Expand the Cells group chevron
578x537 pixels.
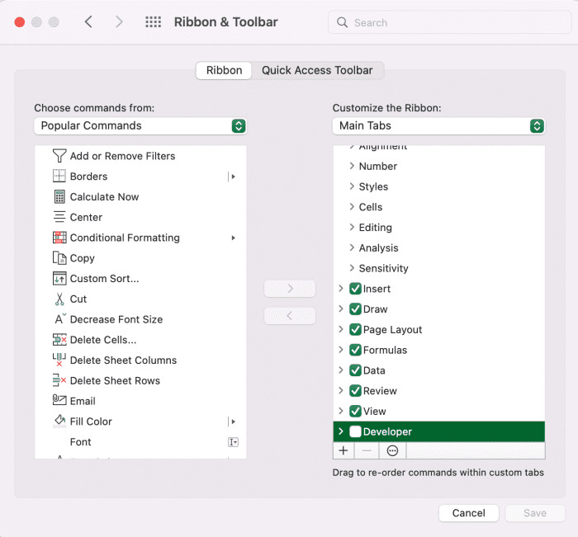pos(352,206)
